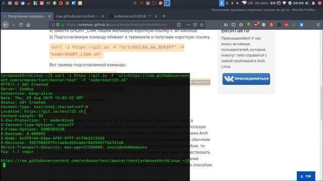The image size is (323, 181).
Task: Close the ordanax/arch2018 tab
Action: (156, 16)
